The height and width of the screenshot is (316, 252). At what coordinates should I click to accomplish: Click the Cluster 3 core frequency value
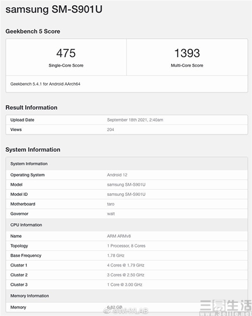tap(125, 284)
